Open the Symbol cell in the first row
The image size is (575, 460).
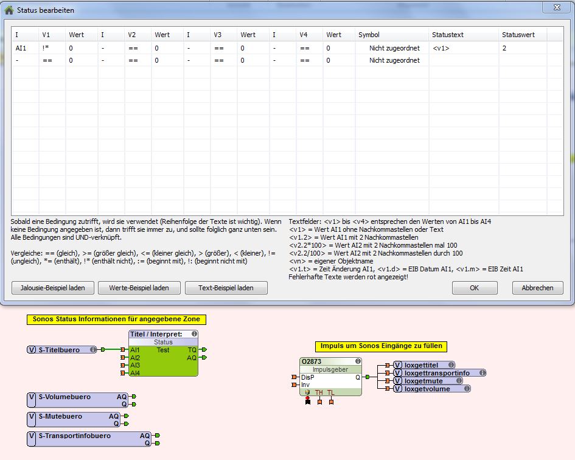[393, 48]
